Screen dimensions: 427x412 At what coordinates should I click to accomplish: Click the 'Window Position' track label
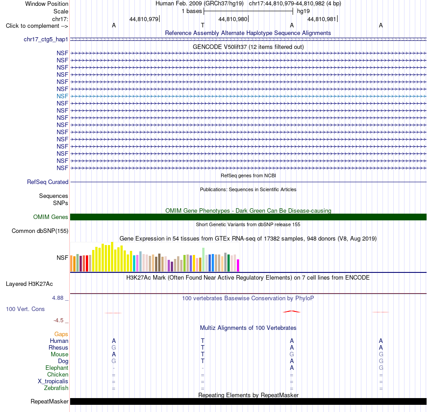(x=47, y=4)
